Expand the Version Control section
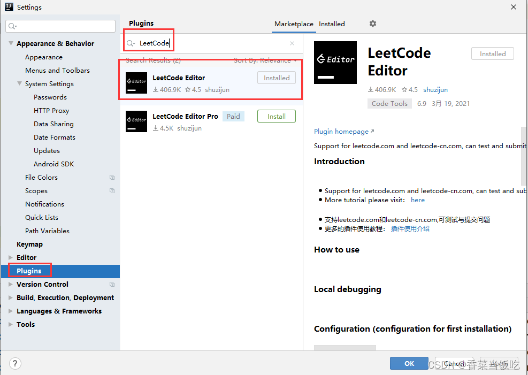The width and height of the screenshot is (528, 375). (10, 284)
